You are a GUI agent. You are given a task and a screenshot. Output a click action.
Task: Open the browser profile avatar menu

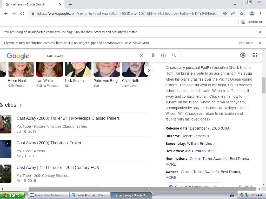coord(252,13)
